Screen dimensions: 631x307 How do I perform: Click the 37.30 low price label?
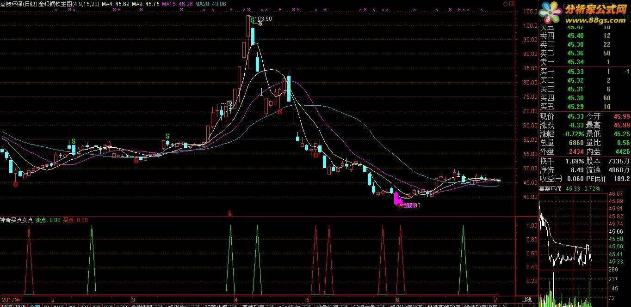[413, 205]
